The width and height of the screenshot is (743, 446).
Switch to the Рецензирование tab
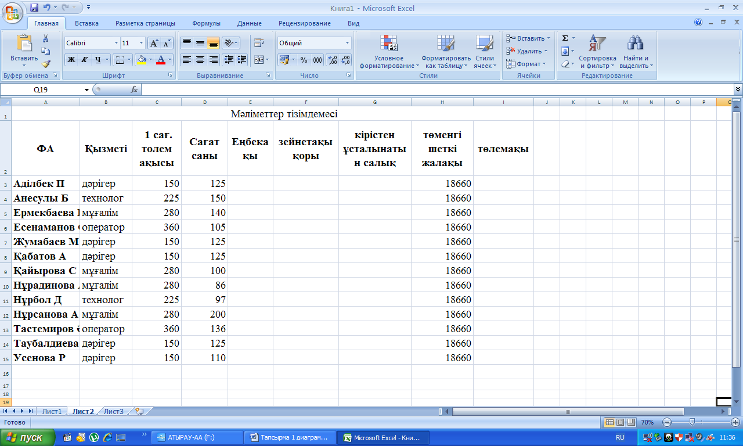(x=304, y=23)
